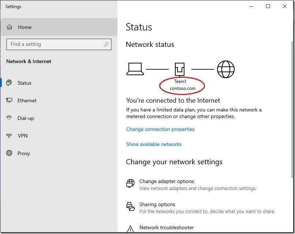Open VPN settings from the sidebar icon

point(10,135)
